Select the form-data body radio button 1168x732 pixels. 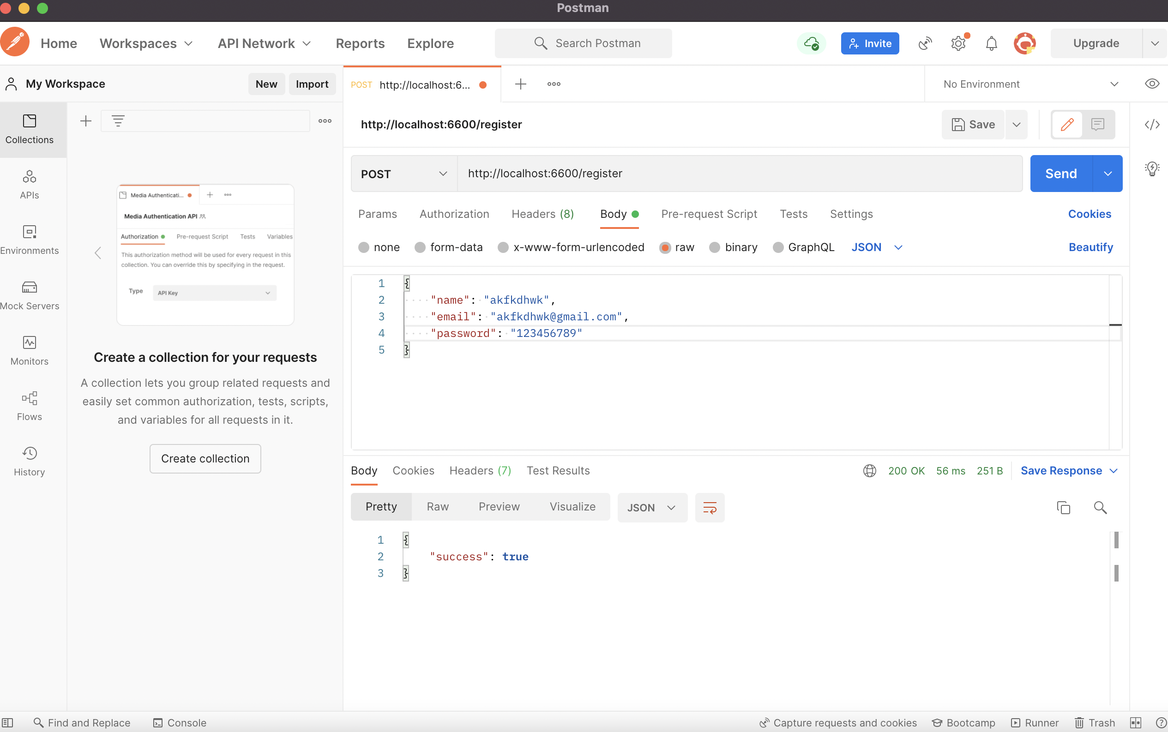(420, 247)
